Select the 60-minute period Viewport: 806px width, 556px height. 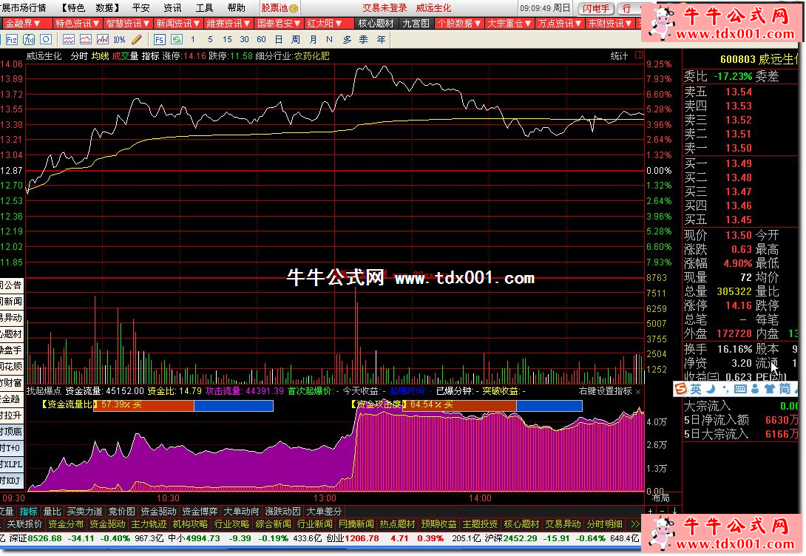tap(261, 39)
